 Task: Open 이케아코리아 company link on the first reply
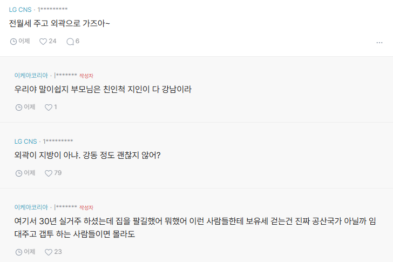click(31, 76)
